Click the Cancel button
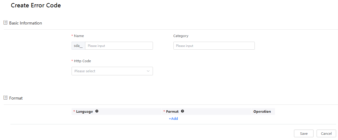This screenshot has width=338, height=140. pos(326,134)
